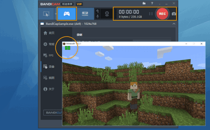Click the Minecraft window title bar

[123, 44]
